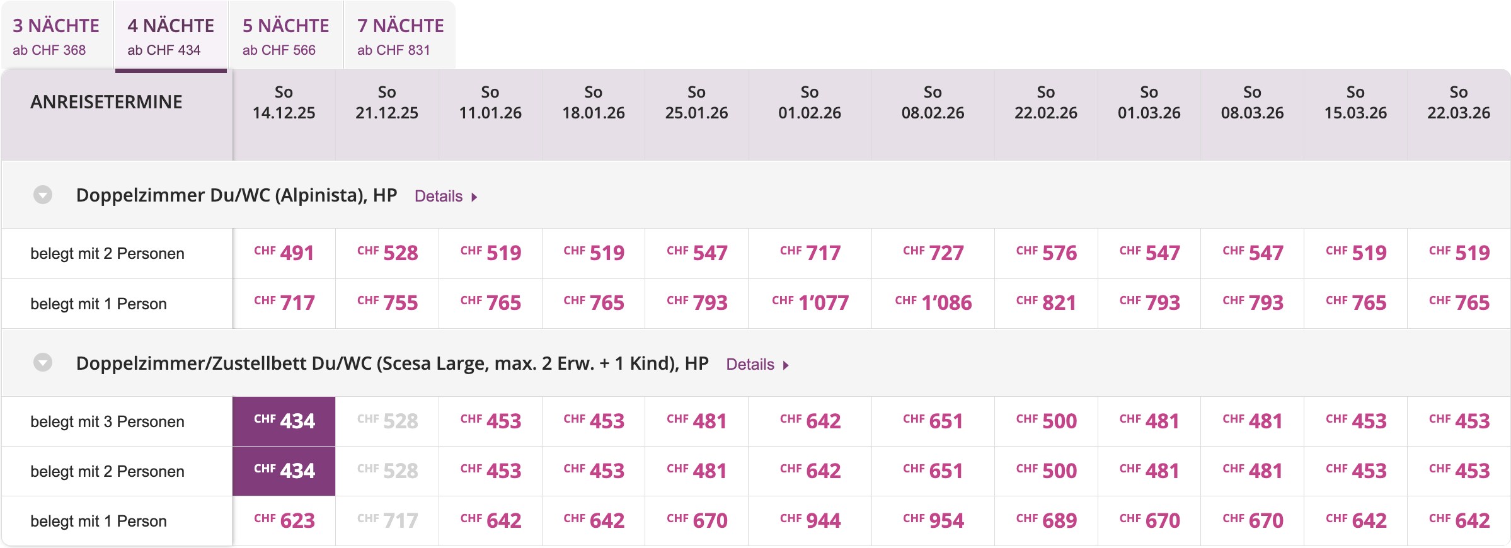The height and width of the screenshot is (548, 1511).
Task: Open Details for Scesa Large room
Action: (757, 365)
